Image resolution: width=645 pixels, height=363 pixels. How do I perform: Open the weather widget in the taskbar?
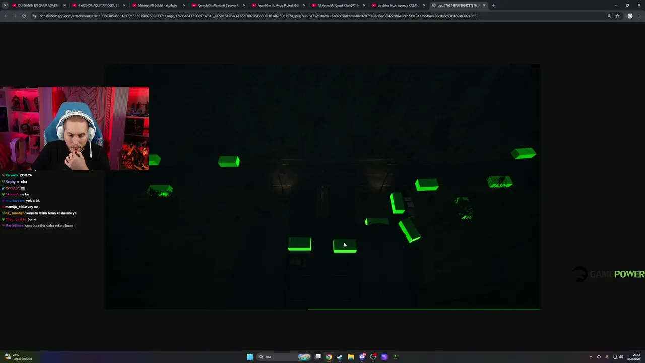click(18, 357)
